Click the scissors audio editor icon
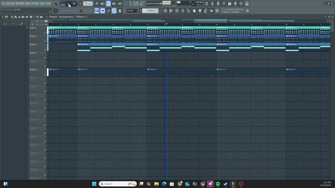The width and height of the screenshot is (335, 188). 212,4
